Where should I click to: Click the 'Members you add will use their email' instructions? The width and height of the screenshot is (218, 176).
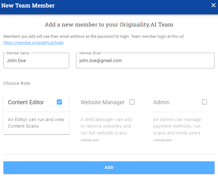(94, 37)
